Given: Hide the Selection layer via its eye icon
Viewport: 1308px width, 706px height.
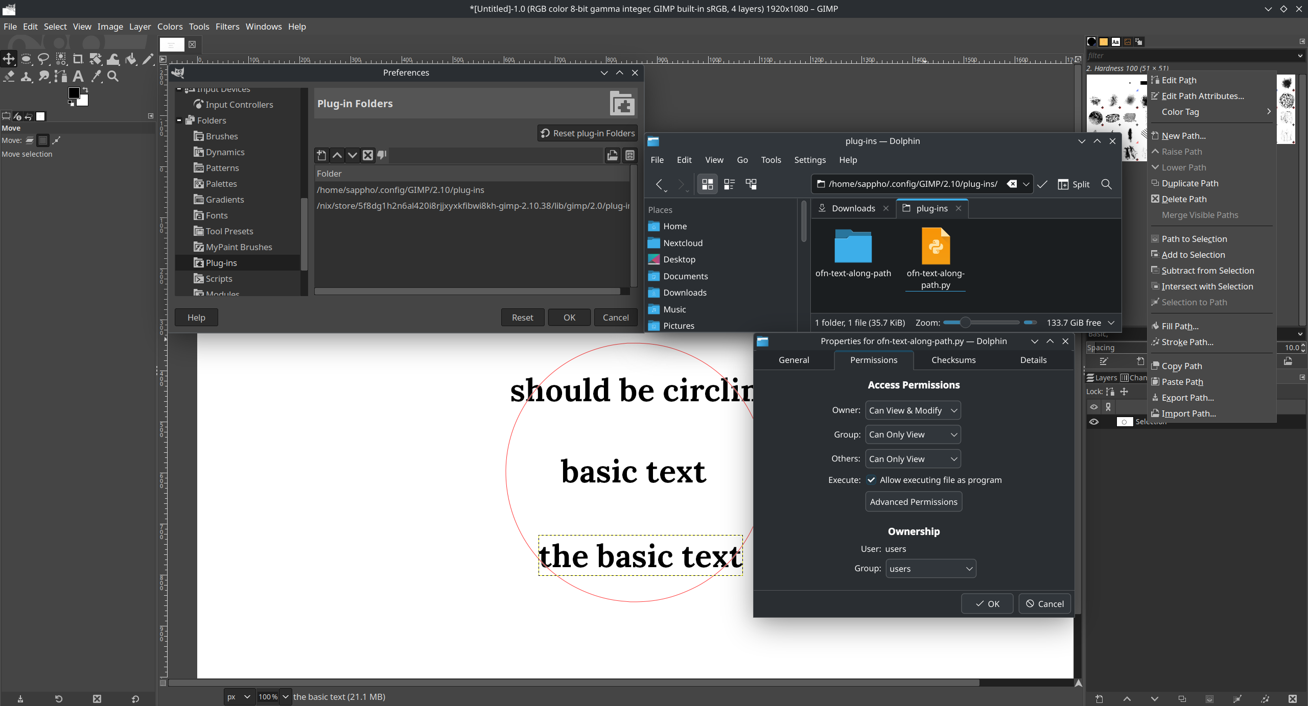Looking at the screenshot, I should pyautogui.click(x=1094, y=422).
